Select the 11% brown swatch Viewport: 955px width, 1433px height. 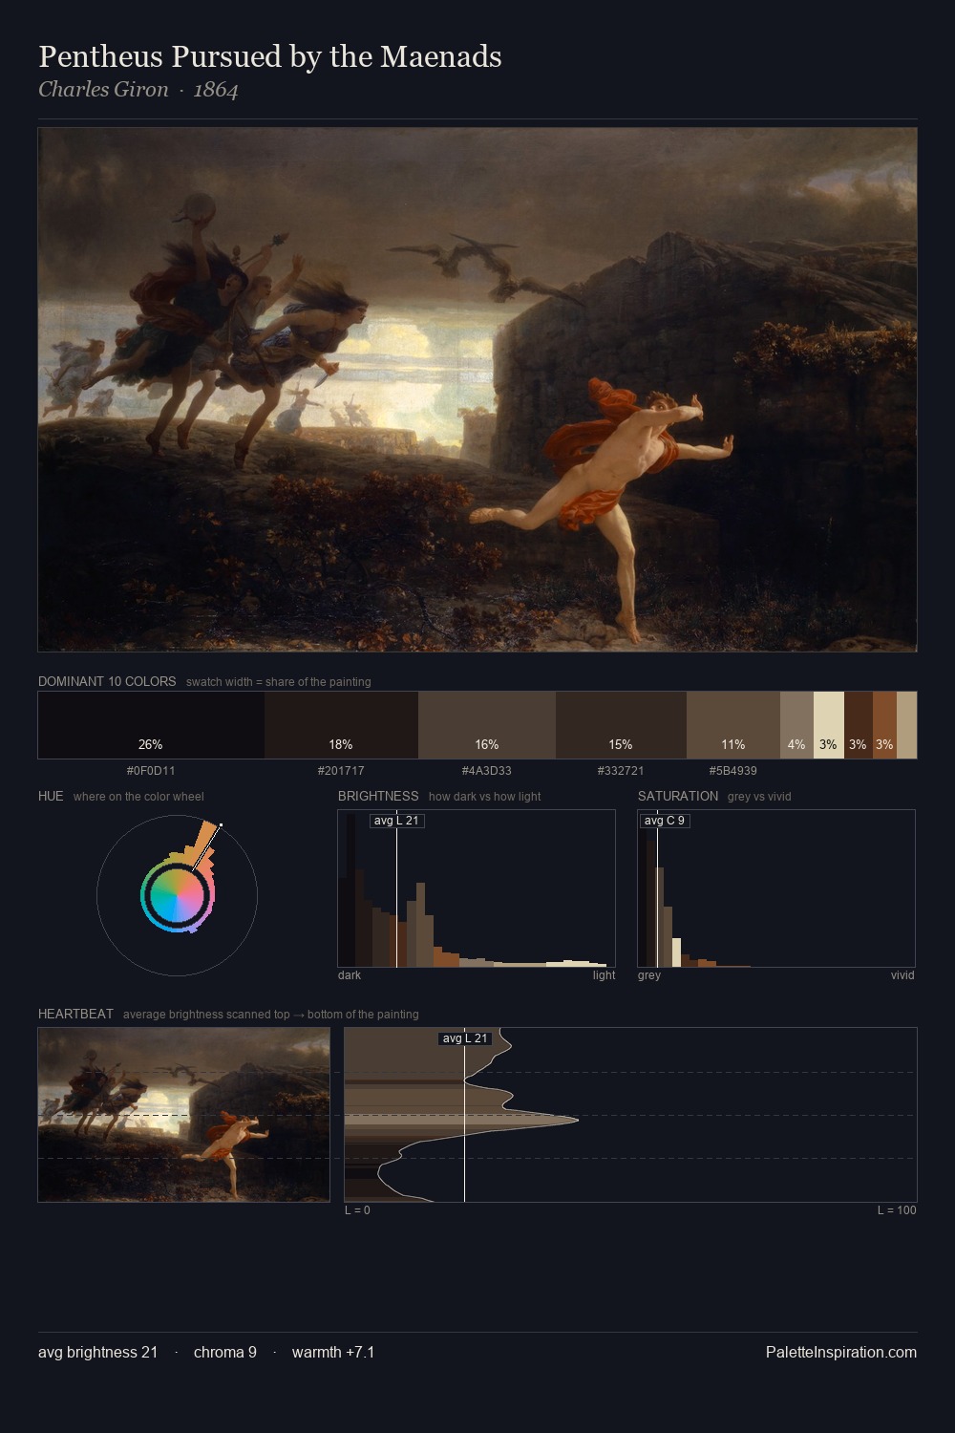coord(733,725)
